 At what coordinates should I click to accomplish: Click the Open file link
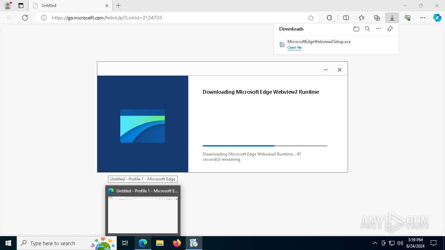294,48
